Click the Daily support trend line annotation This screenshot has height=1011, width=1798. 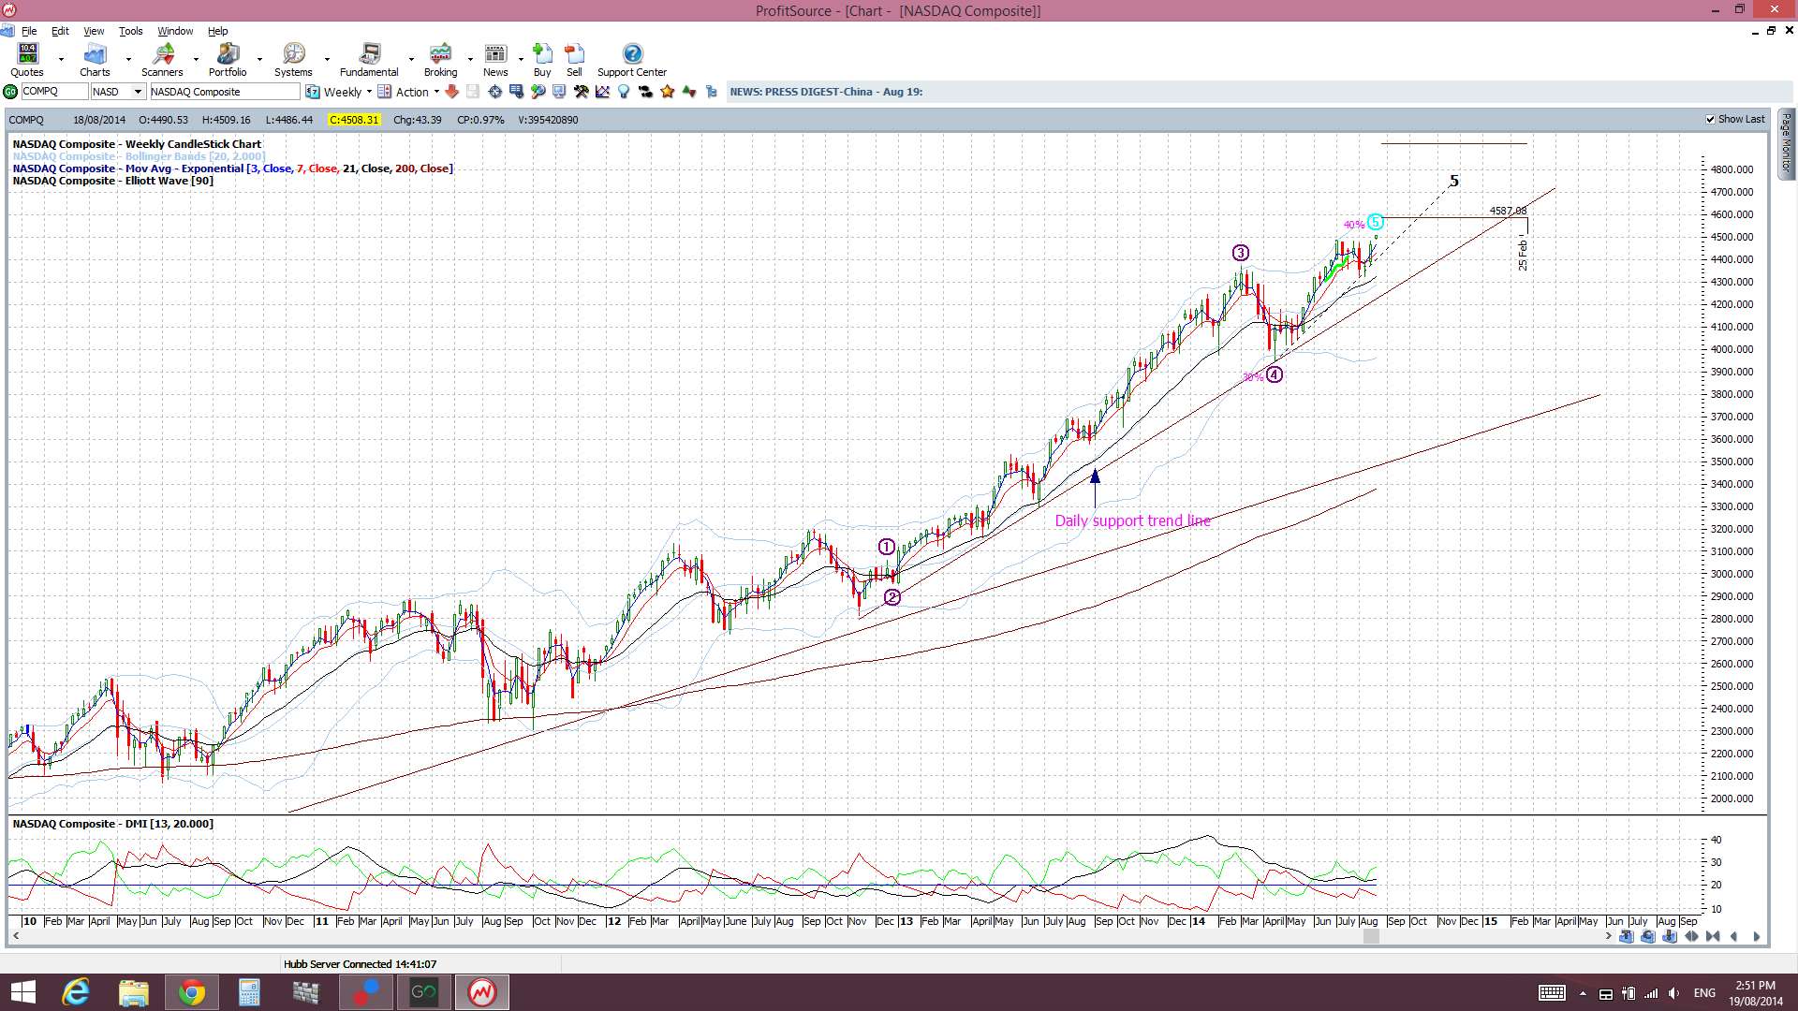coord(1132,520)
